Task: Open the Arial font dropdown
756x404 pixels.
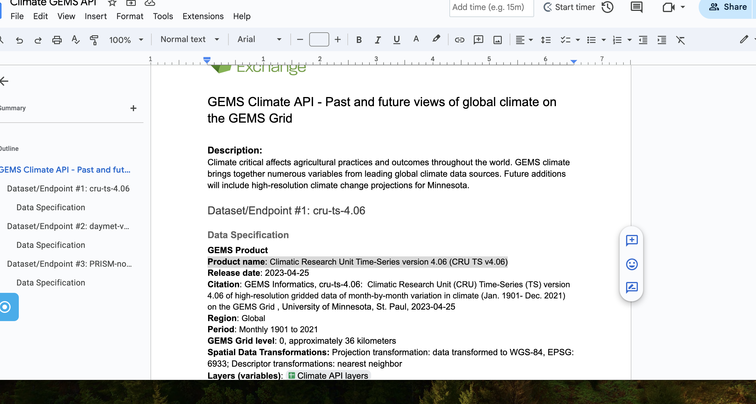Action: tap(259, 39)
